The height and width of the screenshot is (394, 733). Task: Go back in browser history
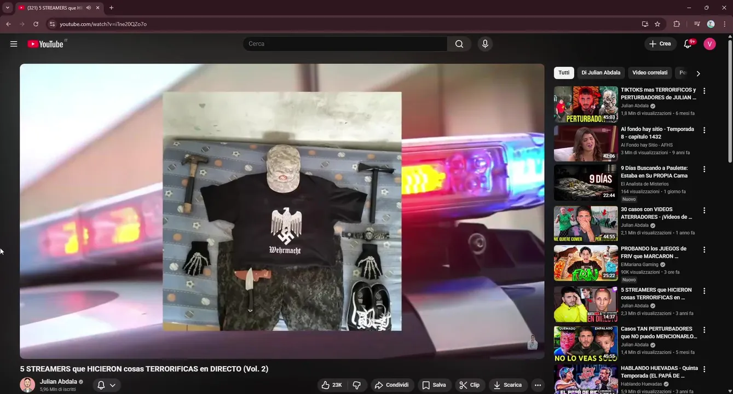click(8, 24)
